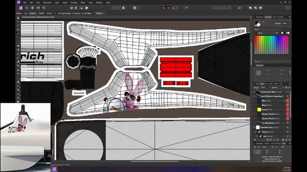Switch to the Brushes tab
This screenshot has width=307, height=172.
tap(281, 17)
